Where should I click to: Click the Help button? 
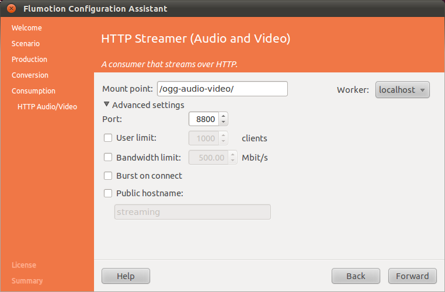[126, 276]
